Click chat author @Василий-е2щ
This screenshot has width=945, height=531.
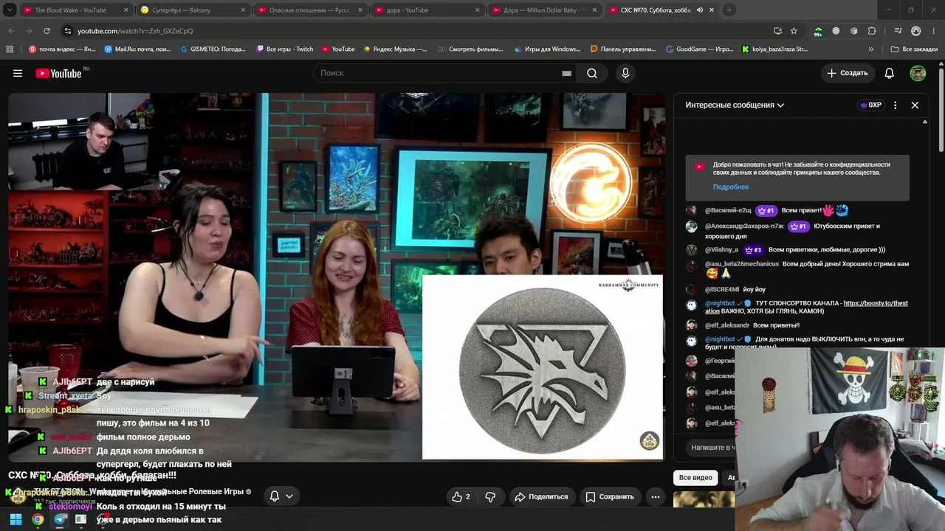tap(728, 211)
